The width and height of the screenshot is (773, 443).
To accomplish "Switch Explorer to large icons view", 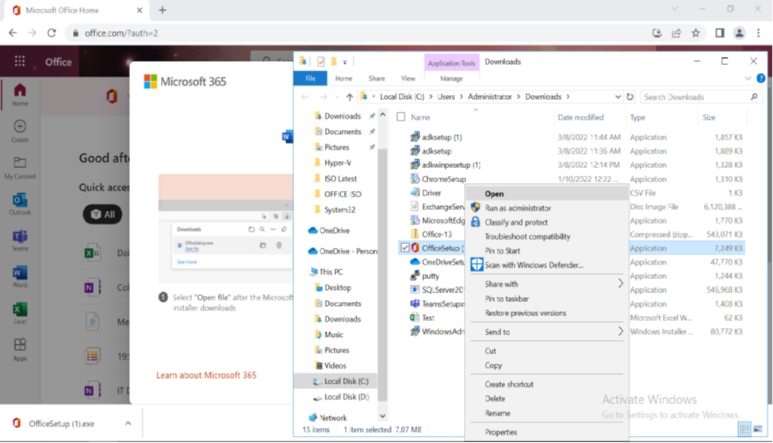I will (758, 430).
